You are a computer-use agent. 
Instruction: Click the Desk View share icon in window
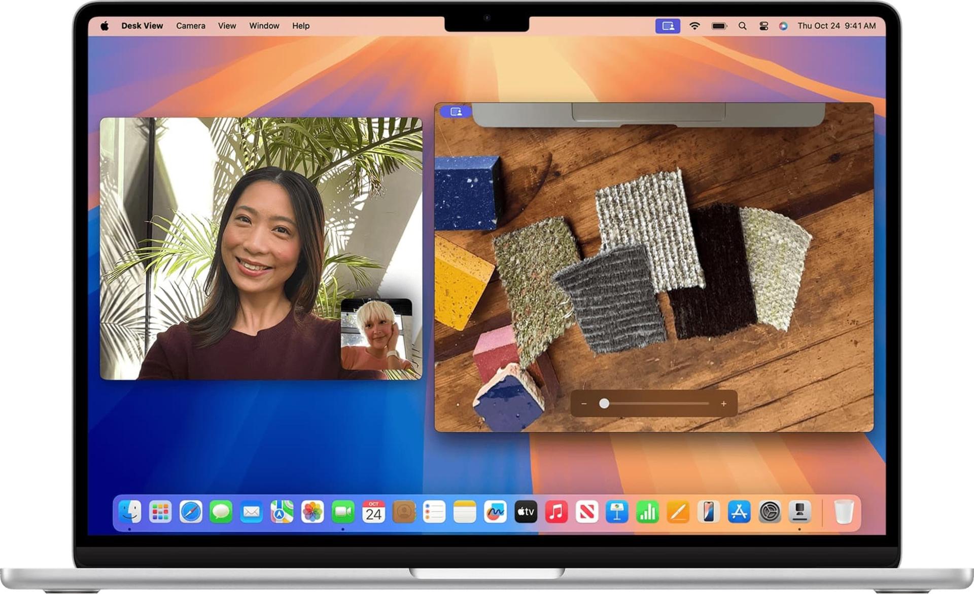click(456, 112)
